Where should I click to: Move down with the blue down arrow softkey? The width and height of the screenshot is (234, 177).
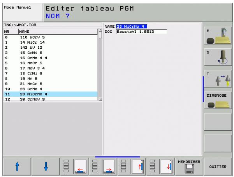point(46,166)
